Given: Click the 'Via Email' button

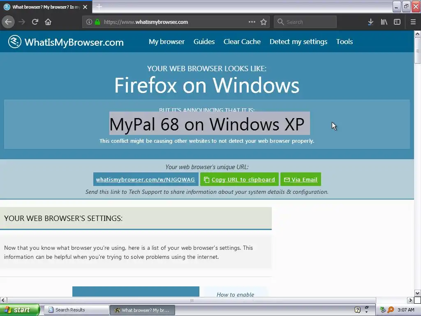Looking at the screenshot, I should pyautogui.click(x=301, y=179).
